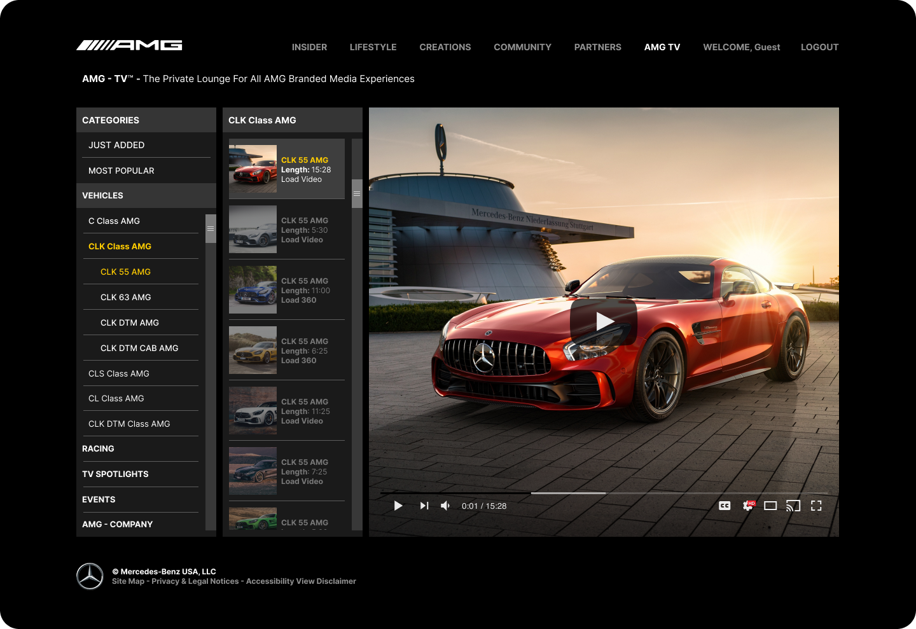The height and width of the screenshot is (629, 916).
Task: Click the 0:01 / 15:28 time display
Action: tap(484, 506)
